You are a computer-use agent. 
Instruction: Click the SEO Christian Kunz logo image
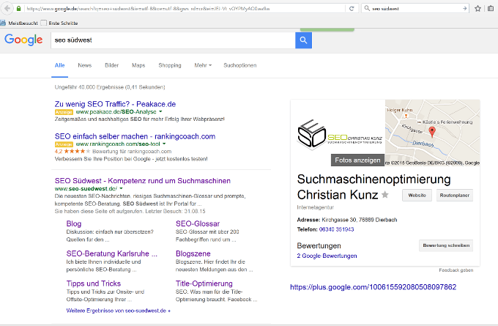click(x=339, y=134)
